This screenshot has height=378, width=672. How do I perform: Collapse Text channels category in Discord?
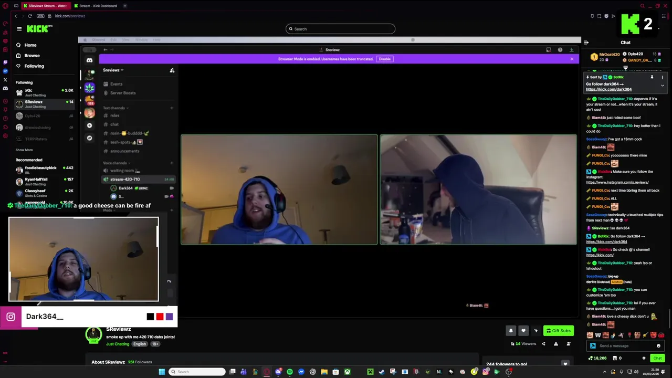pyautogui.click(x=115, y=108)
